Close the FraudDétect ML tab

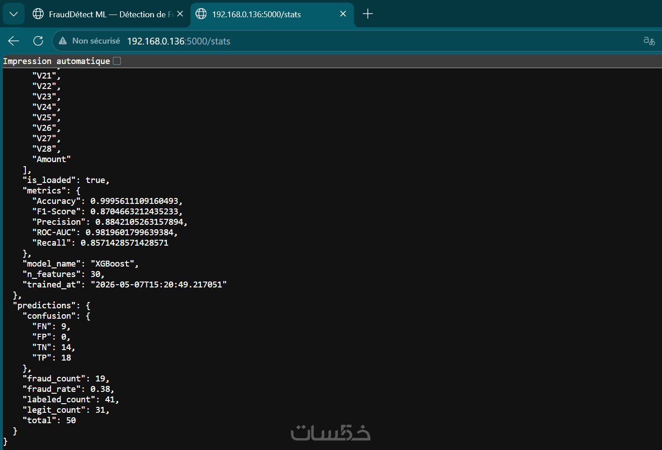pyautogui.click(x=180, y=14)
